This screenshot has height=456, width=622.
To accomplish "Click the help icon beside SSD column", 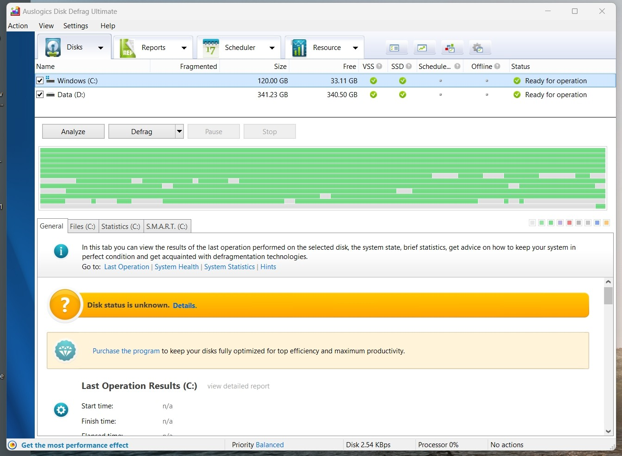I will coord(409,66).
